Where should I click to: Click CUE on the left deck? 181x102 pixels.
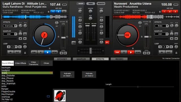pyautogui.click(x=34, y=52)
